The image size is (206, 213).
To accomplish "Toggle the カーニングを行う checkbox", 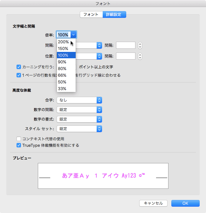I will (19, 67).
